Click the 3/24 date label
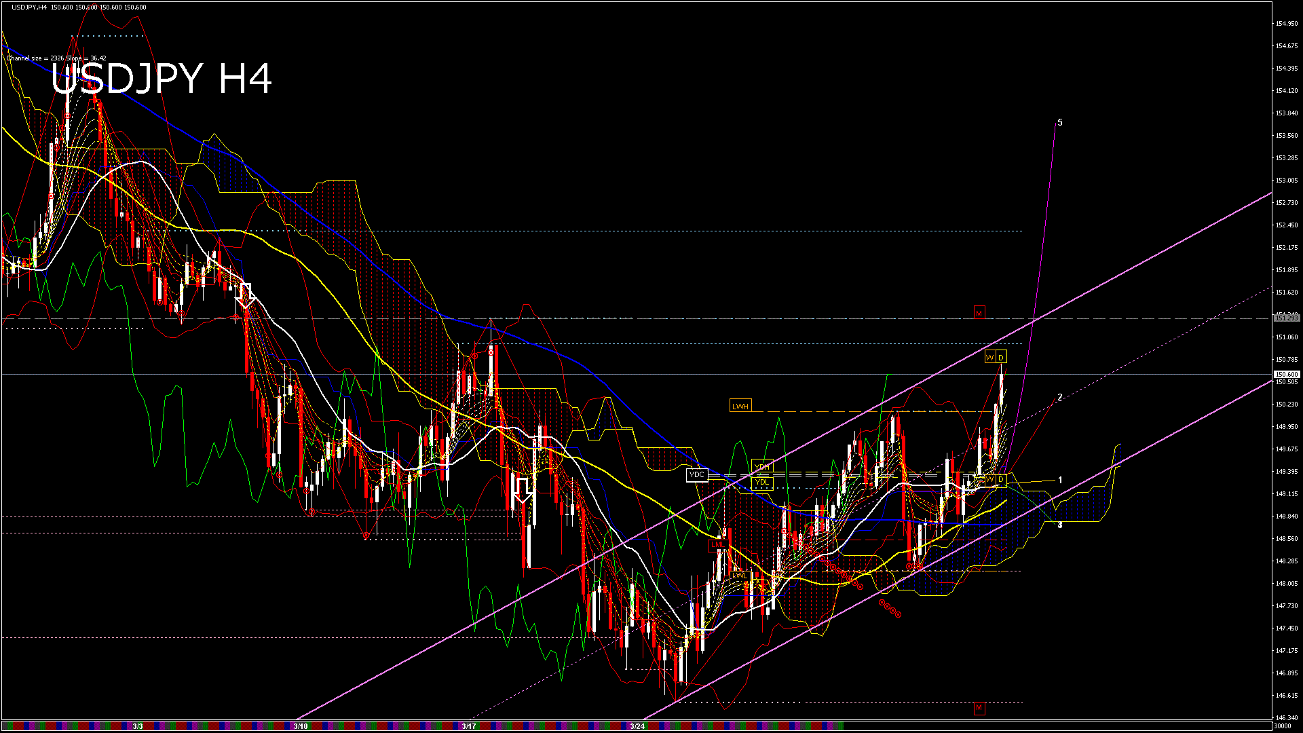The height and width of the screenshot is (733, 1303). pos(637,726)
